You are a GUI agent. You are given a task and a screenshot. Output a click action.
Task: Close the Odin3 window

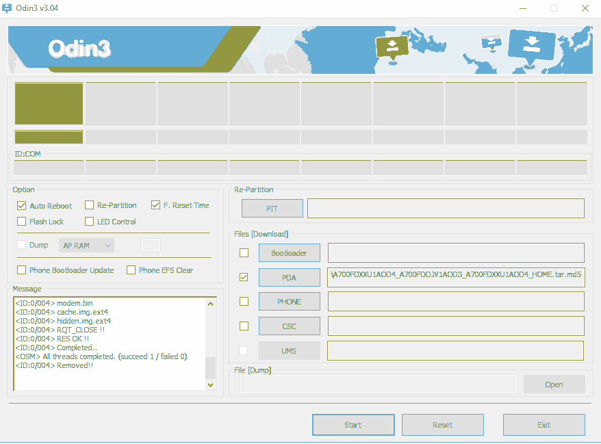point(585,8)
